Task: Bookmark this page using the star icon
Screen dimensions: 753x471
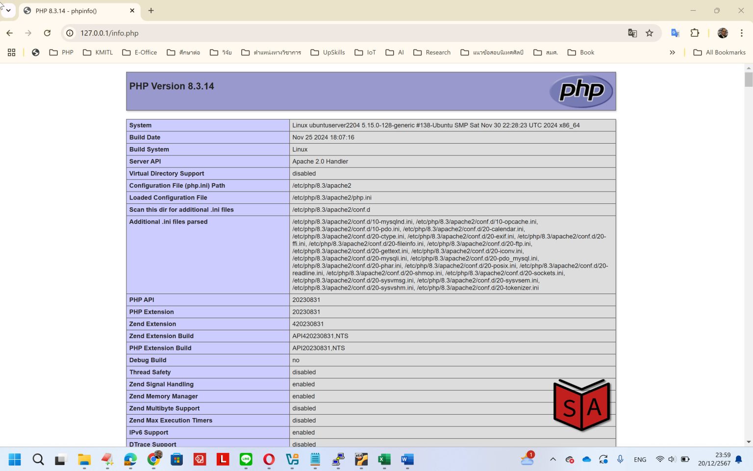Action: (650, 33)
